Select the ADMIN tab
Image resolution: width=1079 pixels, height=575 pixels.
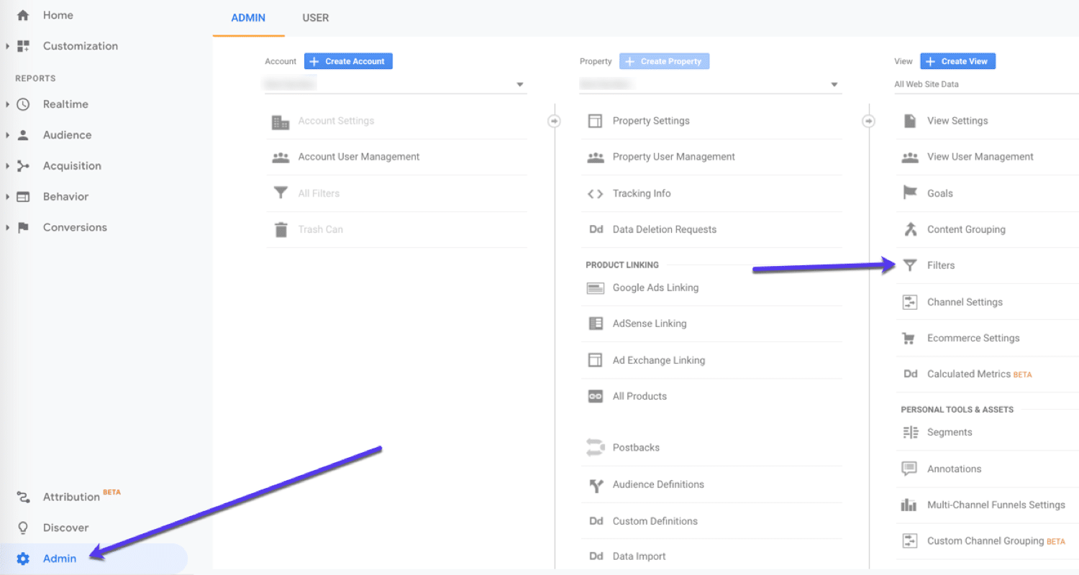point(247,18)
